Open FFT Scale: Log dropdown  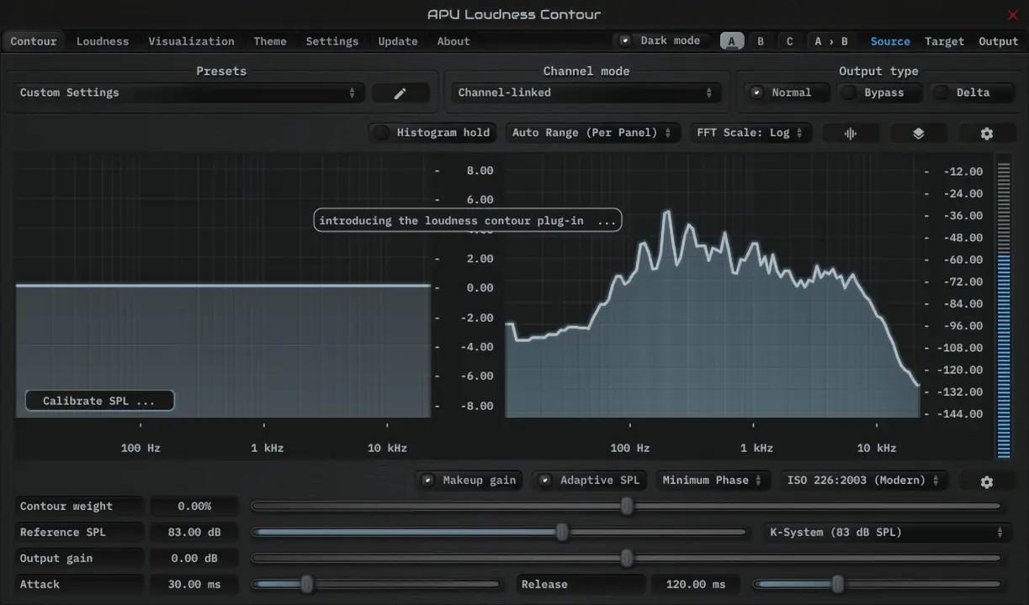(x=751, y=133)
